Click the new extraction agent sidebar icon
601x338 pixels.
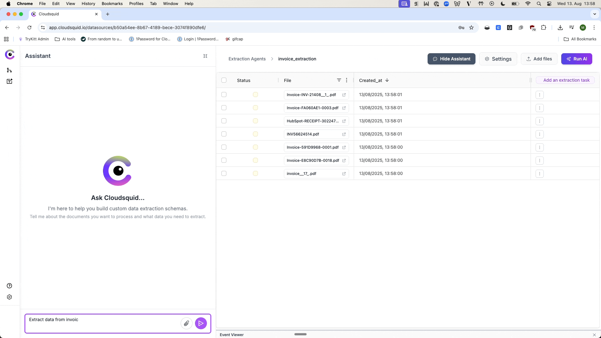pos(9,81)
